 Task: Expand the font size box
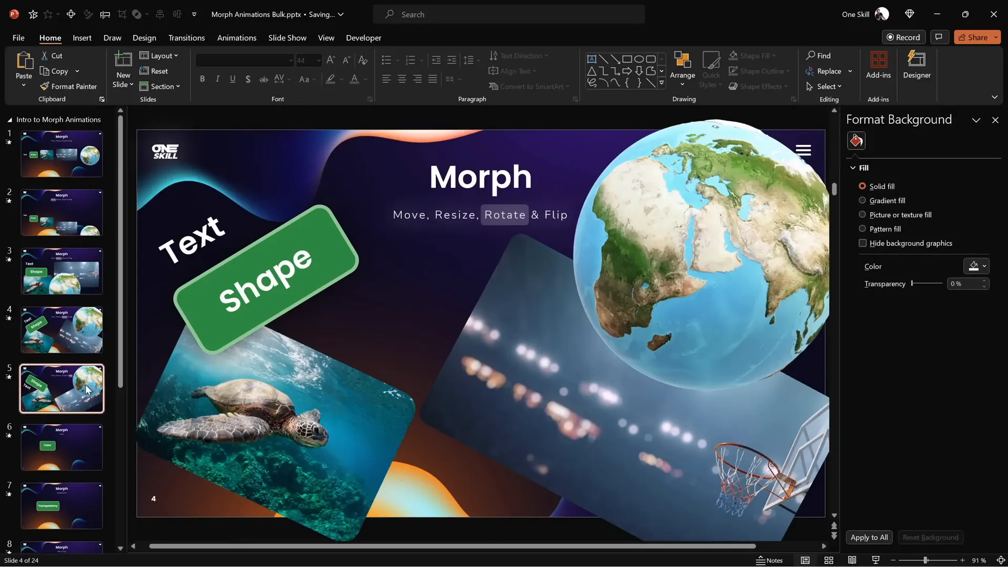click(318, 60)
